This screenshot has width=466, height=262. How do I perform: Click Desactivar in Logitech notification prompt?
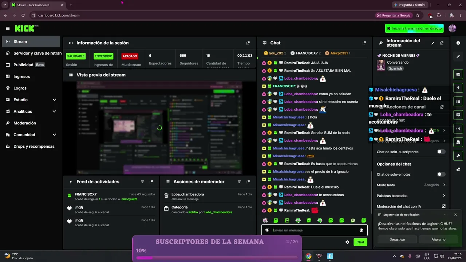coord(397,239)
